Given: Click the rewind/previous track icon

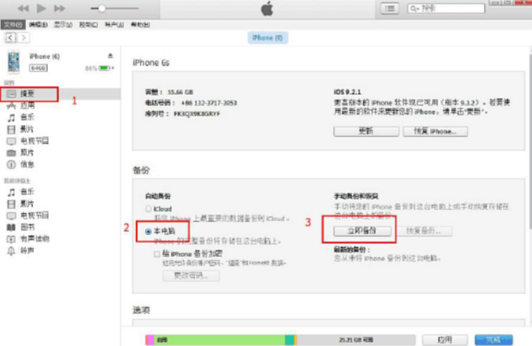Looking at the screenshot, I should (23, 8).
